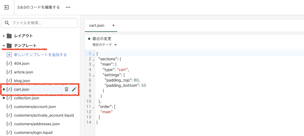Rename cart.json with the pencil icon

coord(74,89)
